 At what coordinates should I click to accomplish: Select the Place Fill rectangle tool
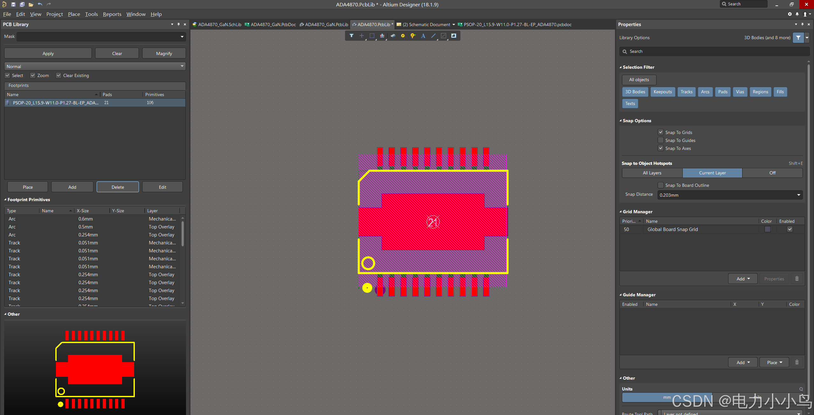(x=454, y=36)
